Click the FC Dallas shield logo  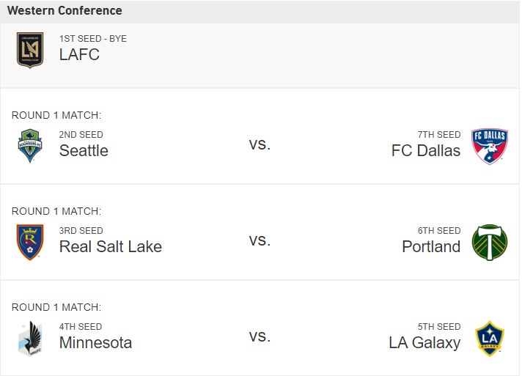489,146
